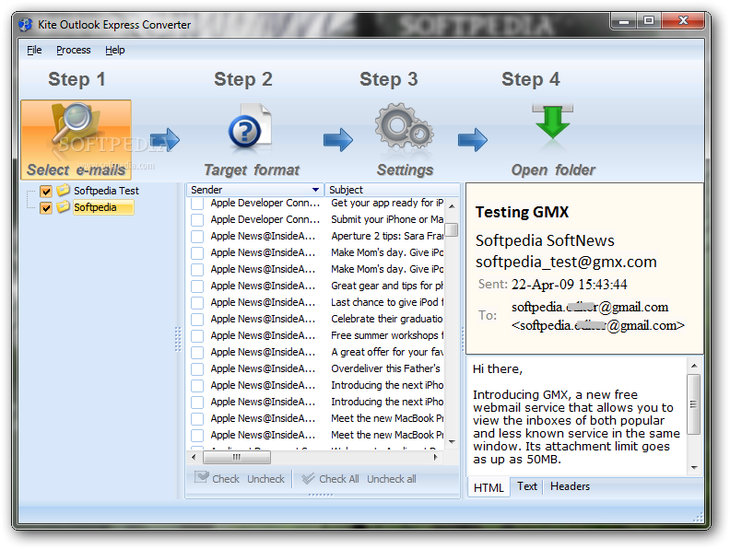Check the 'Celebrate their graduation' e-mail checkbox

click(x=197, y=319)
